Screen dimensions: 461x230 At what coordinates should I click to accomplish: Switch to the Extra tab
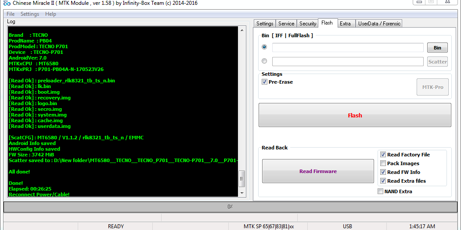[345, 24]
